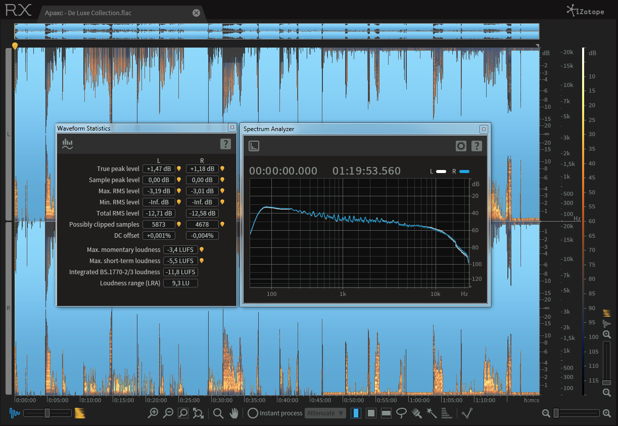Click the True peak level R marker
Viewport: 618px width, 426px height.
pyautogui.click(x=222, y=169)
